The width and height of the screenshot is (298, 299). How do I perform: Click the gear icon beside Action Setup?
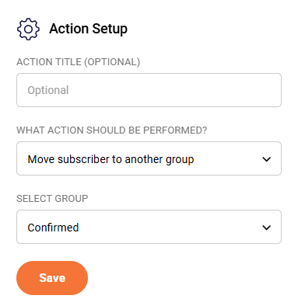[28, 29]
